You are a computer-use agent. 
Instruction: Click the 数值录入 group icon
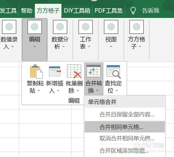9,27
